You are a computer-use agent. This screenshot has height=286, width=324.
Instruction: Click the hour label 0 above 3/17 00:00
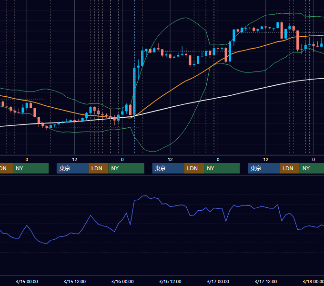pyautogui.click(x=218, y=160)
